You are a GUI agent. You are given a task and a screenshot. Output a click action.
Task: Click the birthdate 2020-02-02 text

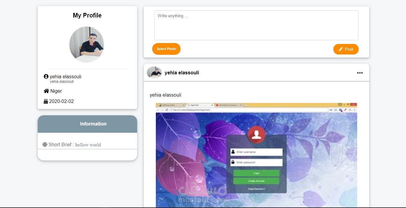[x=61, y=101]
